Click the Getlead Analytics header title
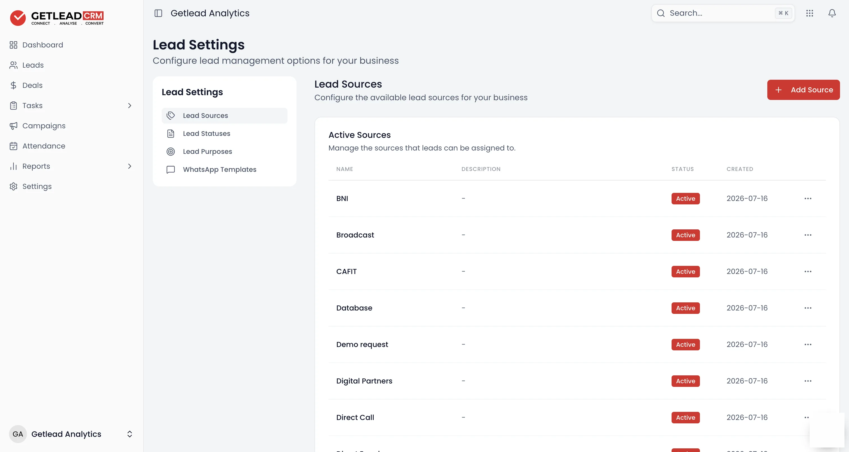Viewport: 849px width, 452px height. click(210, 13)
